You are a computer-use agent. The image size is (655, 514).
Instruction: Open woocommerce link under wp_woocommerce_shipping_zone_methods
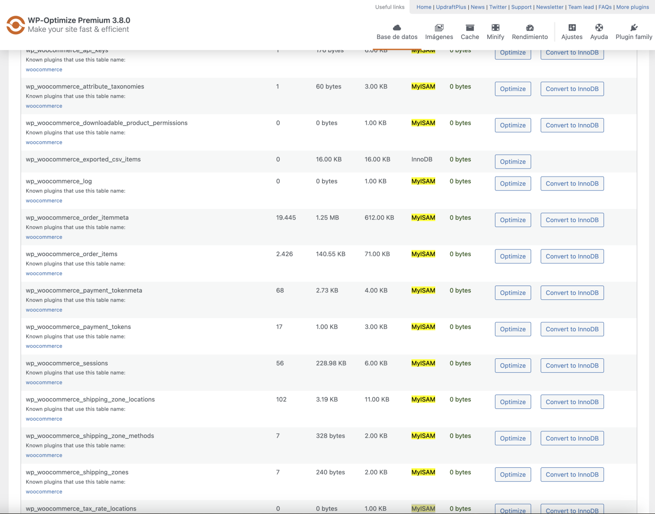pyautogui.click(x=44, y=455)
